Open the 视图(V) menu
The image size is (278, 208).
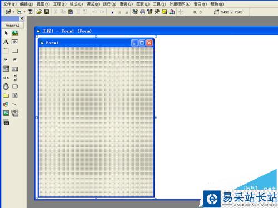tap(43, 4)
